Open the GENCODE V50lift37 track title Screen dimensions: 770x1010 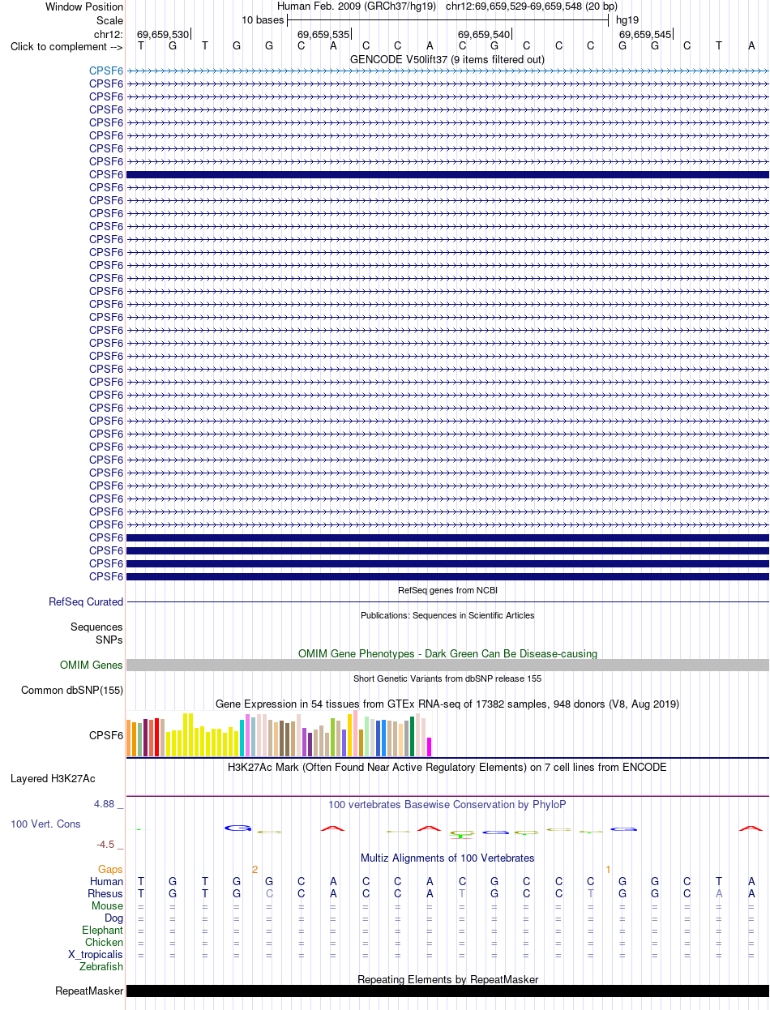(x=447, y=59)
